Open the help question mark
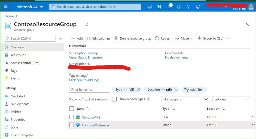Image resolution: width=256 pixels, height=139 pixels. (188, 7)
